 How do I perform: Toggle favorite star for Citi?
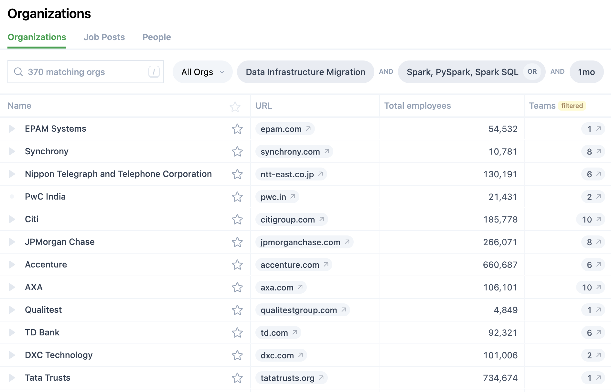coord(237,220)
